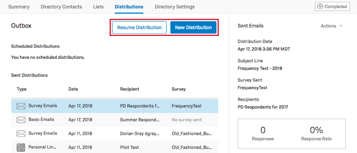Click the Completed status button

click(332, 7)
